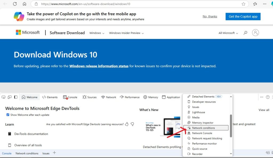Click View all in What's New
This screenshot has width=273, height=158.
pyautogui.click(x=264, y=110)
